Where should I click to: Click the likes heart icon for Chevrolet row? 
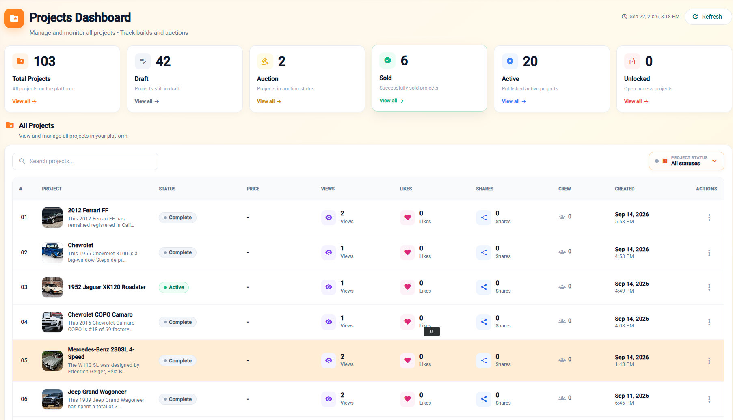(407, 252)
